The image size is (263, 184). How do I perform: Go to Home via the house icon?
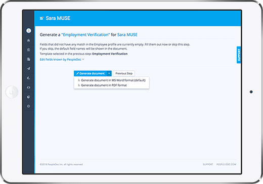click(28, 40)
